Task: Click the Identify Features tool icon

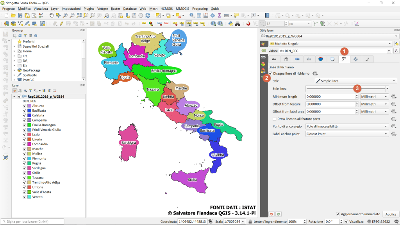Action: pyautogui.click(x=192, y=15)
